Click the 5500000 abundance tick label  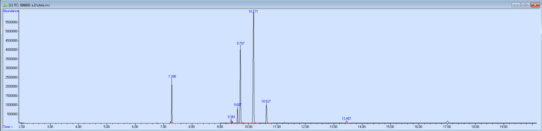(11, 22)
